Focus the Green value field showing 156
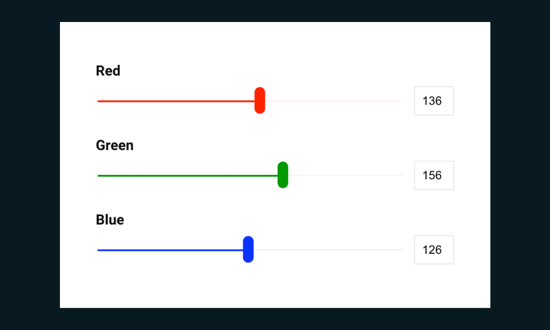This screenshot has width=550, height=330. tap(433, 175)
